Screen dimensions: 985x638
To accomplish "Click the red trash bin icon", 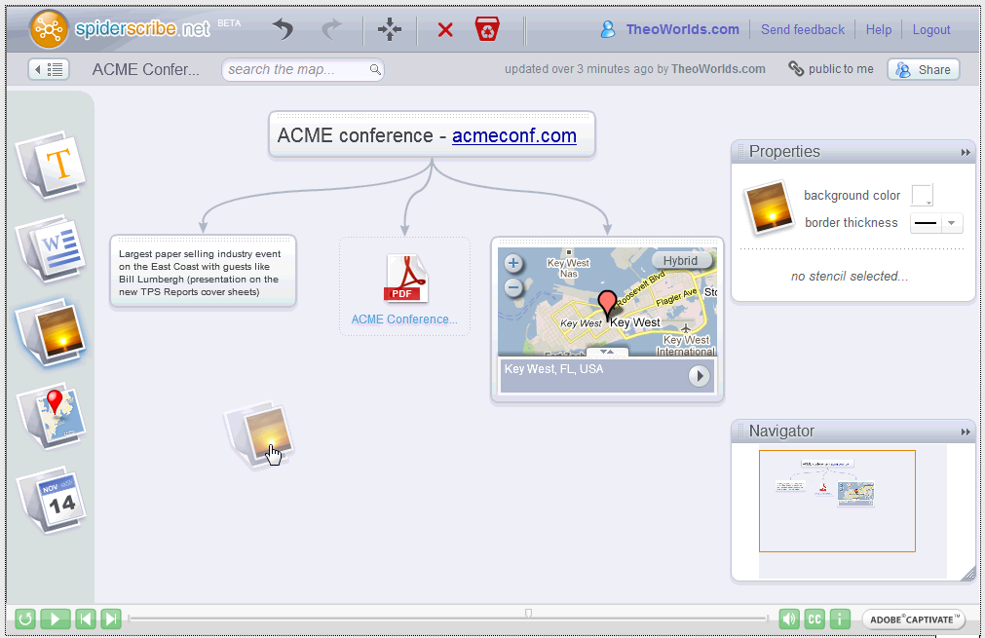I will tap(487, 30).
